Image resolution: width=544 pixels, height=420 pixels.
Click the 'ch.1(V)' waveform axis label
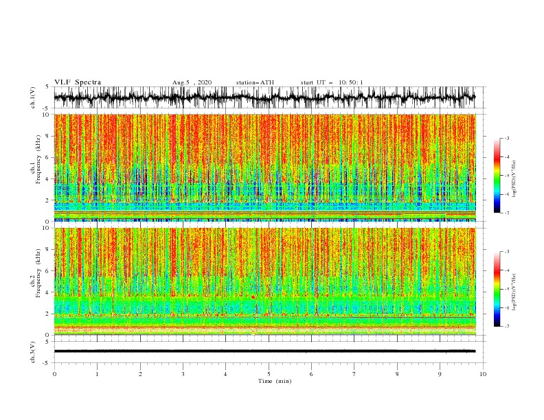(x=33, y=97)
